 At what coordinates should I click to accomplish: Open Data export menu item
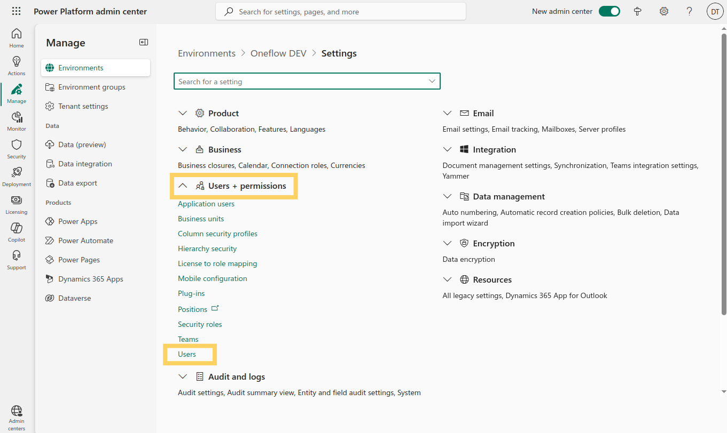(x=96, y=183)
